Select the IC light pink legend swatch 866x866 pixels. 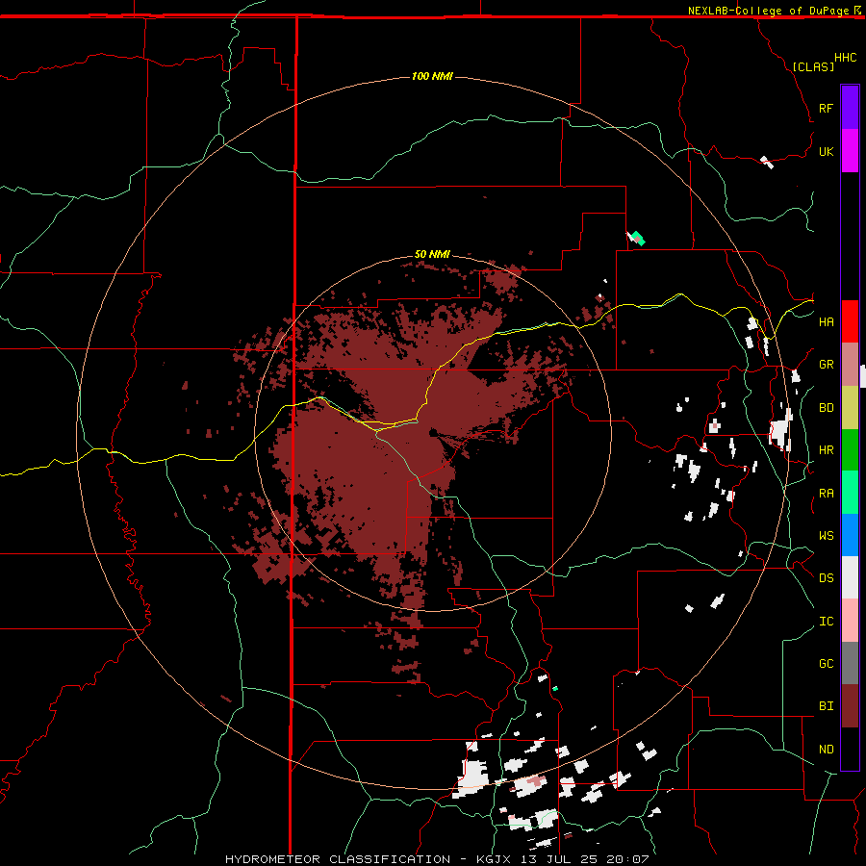coord(850,621)
